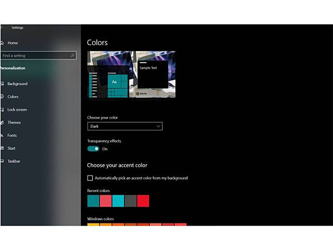This screenshot has width=333, height=250.
Task: Click the Start icon in the sidebar
Action: click(3, 148)
